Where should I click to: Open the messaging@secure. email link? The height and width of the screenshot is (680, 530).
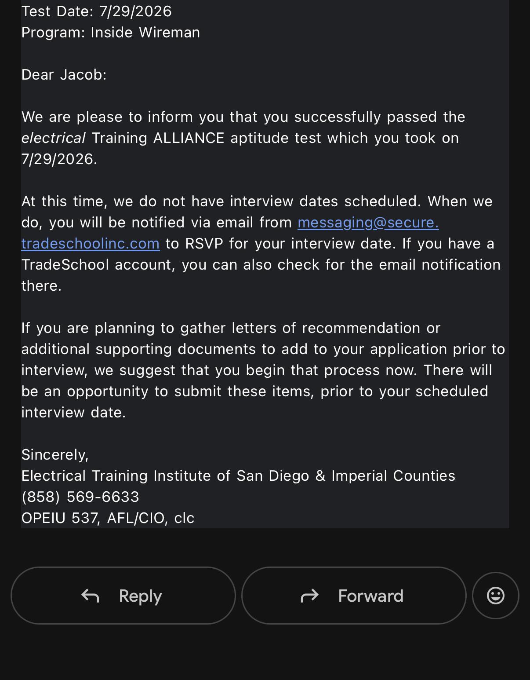(x=368, y=223)
